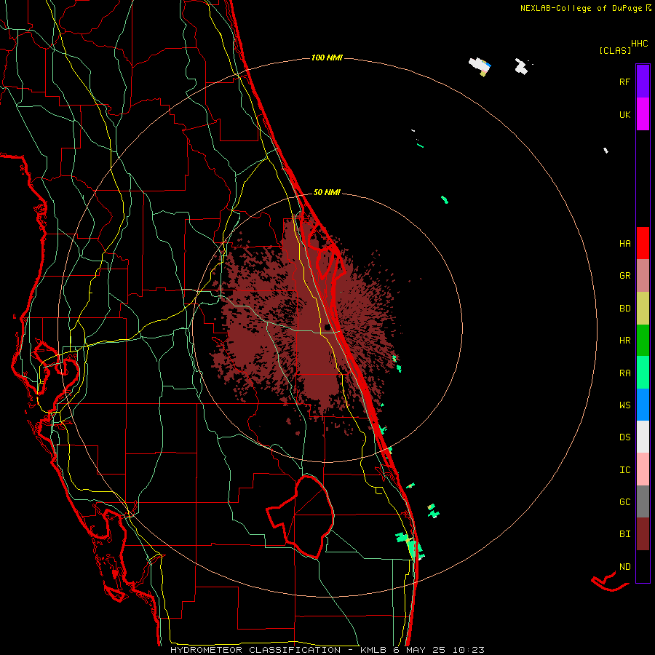Viewport: 655px width, 655px height.
Task: Click the GC legend label
Action: (x=624, y=501)
